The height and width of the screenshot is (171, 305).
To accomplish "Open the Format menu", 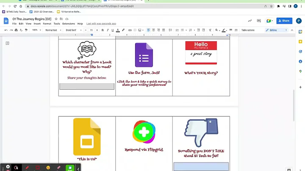I will click(47, 24).
